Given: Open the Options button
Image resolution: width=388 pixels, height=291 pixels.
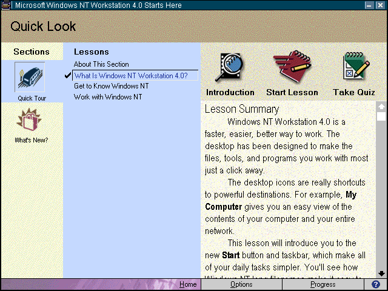Looking at the screenshot, I should click(x=241, y=284).
